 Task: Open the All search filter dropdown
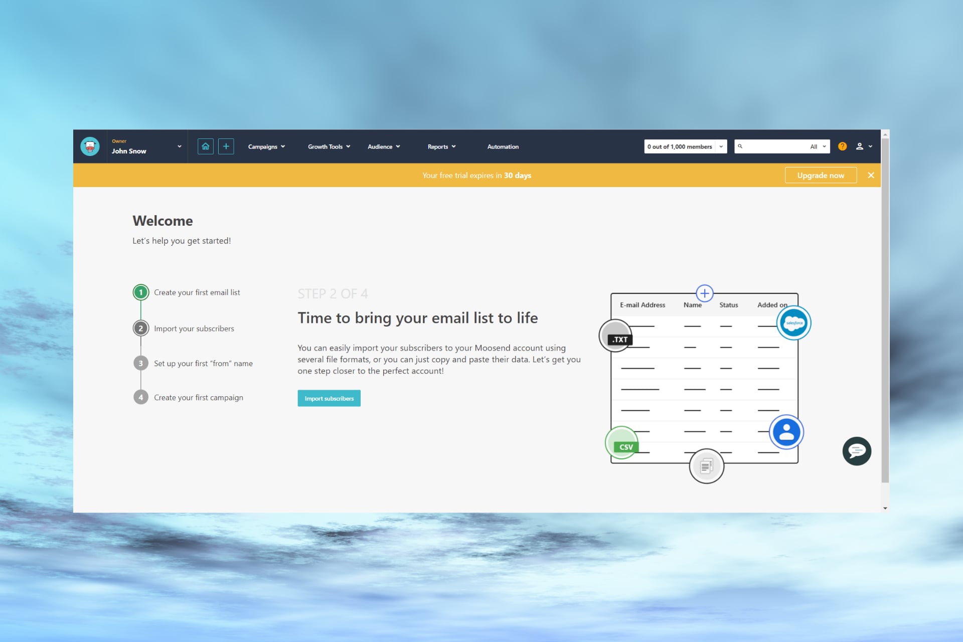point(818,146)
